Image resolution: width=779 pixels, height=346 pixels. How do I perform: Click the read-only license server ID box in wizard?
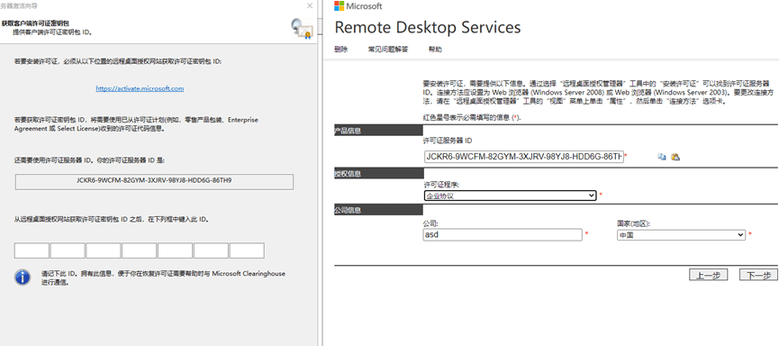pyautogui.click(x=155, y=181)
